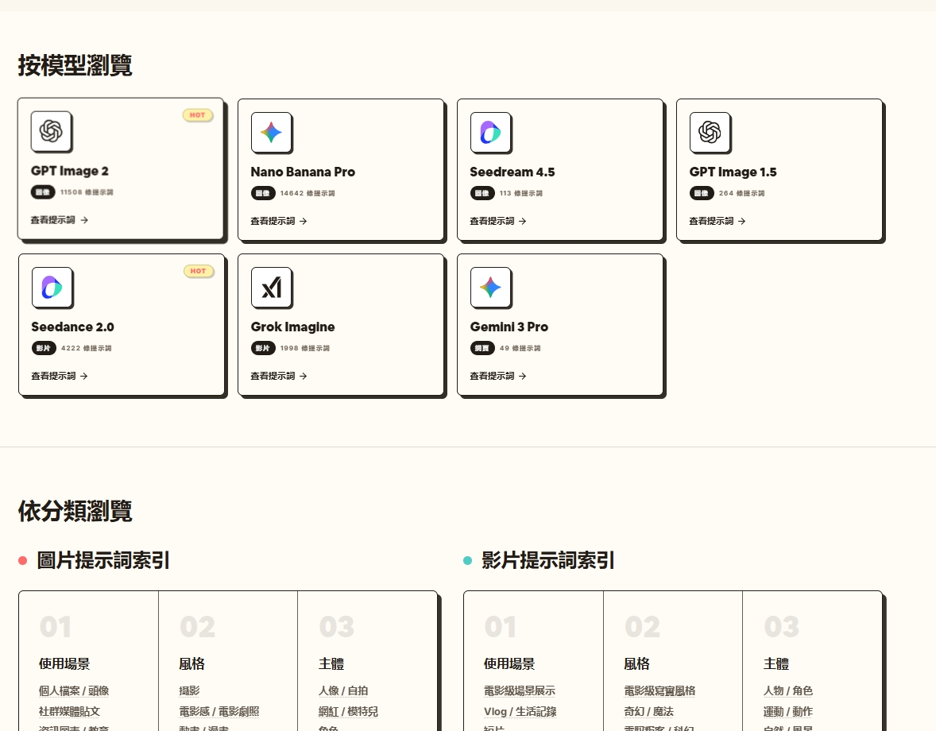Open the 社群媒體貼文 category link

[x=69, y=712]
